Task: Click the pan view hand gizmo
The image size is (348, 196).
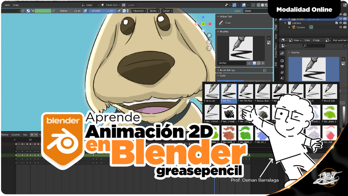Action: click(x=209, y=42)
